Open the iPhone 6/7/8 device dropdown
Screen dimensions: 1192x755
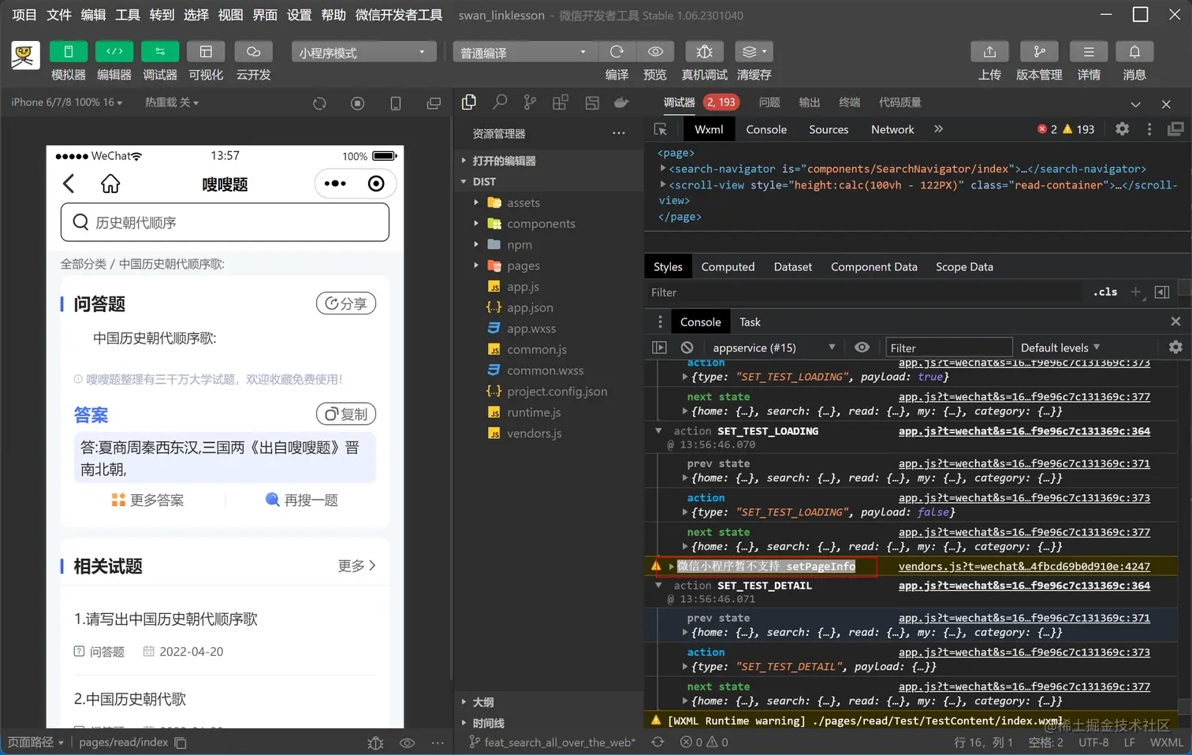(x=67, y=102)
